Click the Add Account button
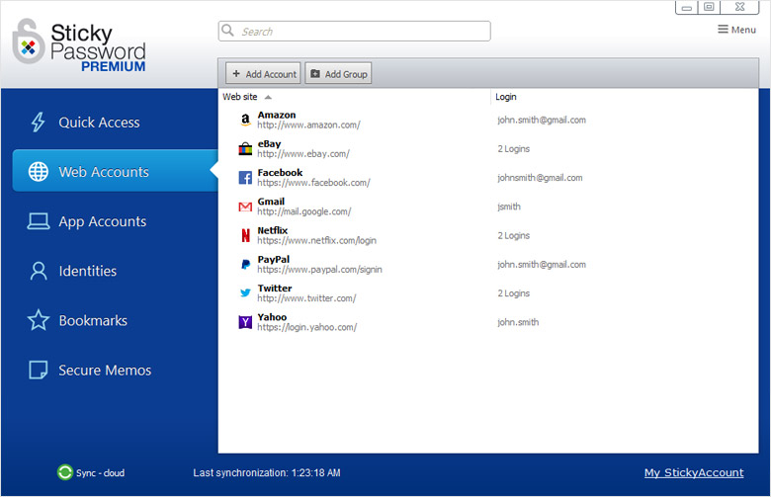The height and width of the screenshot is (497, 771). pos(263,74)
